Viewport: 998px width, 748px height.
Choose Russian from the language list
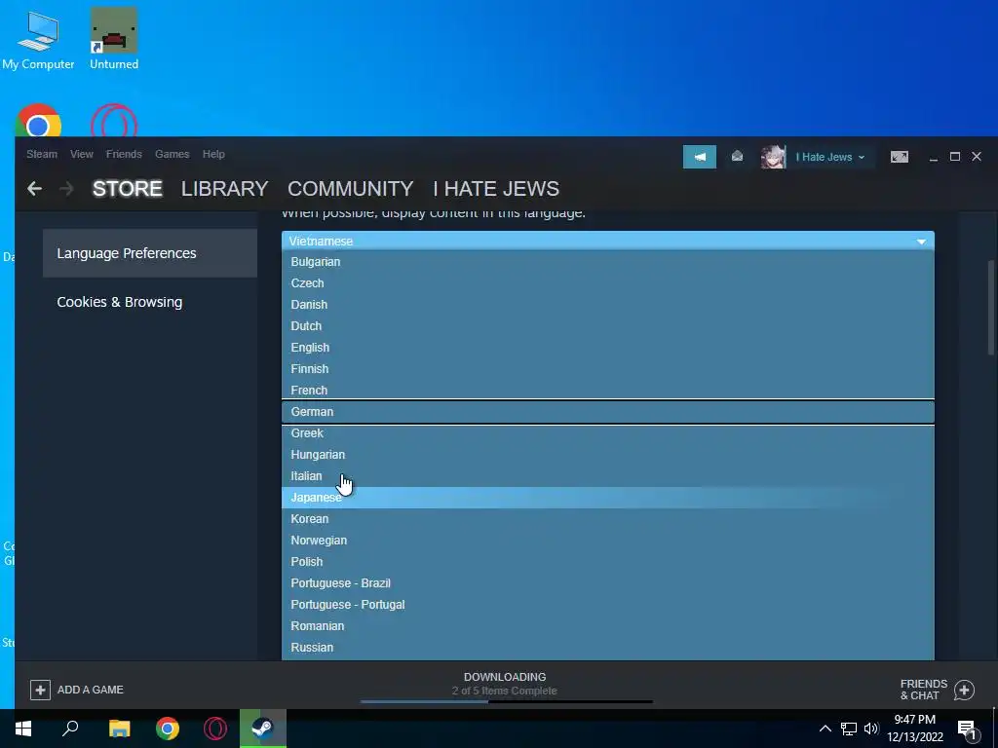coord(608,648)
